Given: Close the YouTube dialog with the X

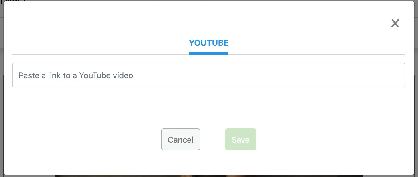Looking at the screenshot, I should coord(395,23).
